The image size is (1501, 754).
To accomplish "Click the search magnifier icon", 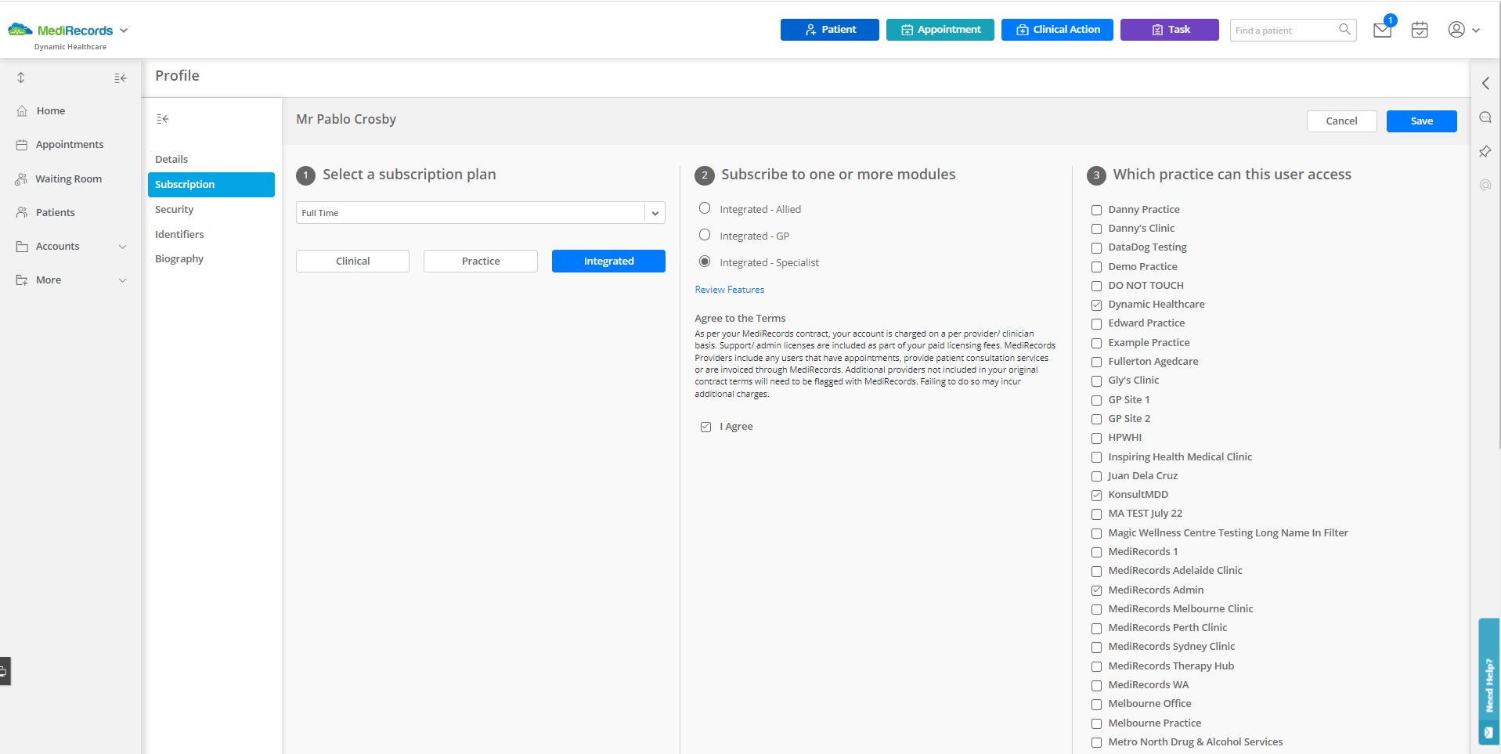I will coord(1344,30).
